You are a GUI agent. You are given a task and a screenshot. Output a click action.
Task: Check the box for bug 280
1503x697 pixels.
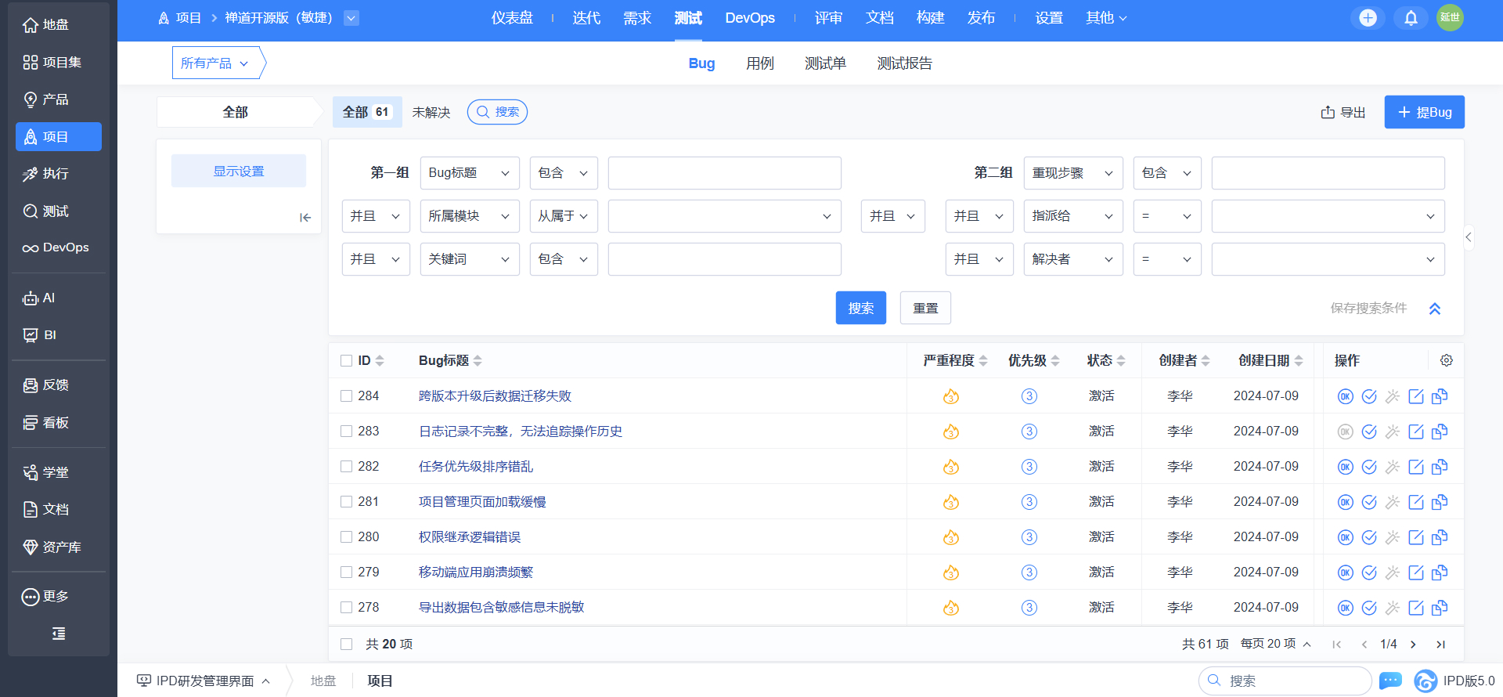click(346, 537)
